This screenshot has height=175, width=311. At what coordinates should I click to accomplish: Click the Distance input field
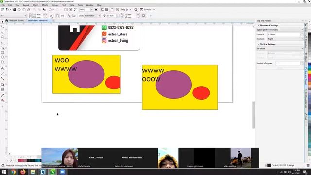pyautogui.click(x=284, y=35)
